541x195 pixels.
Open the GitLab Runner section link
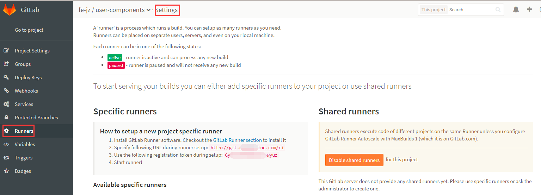(238, 140)
